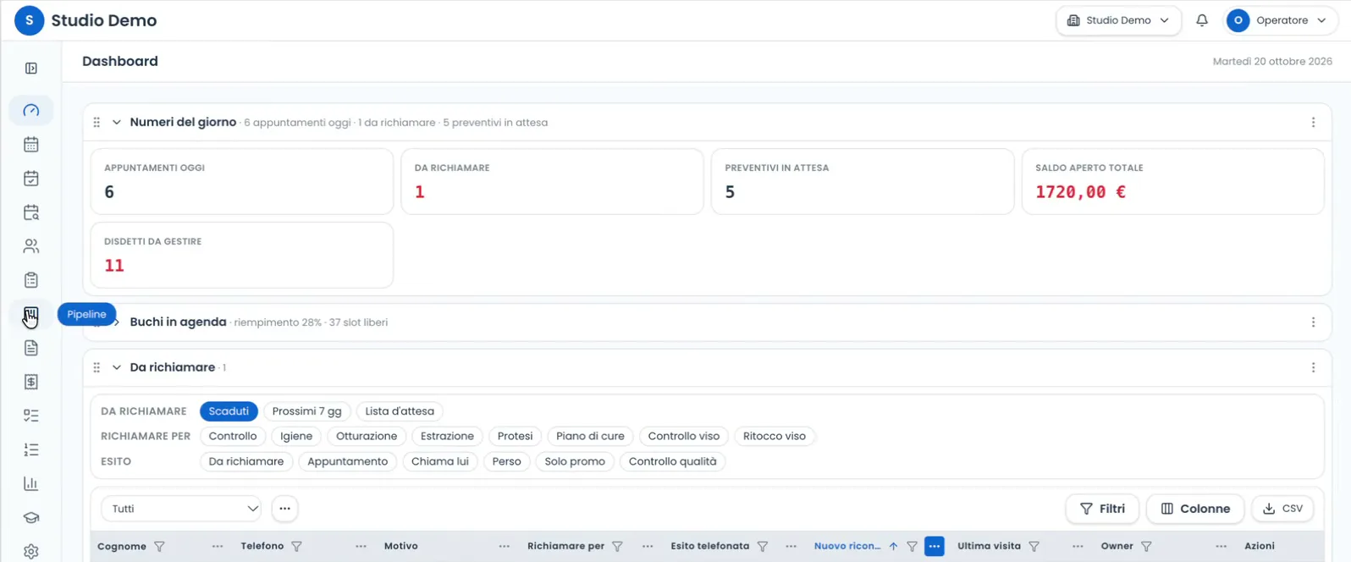Toggle the Solo promo esito chip

575,462
